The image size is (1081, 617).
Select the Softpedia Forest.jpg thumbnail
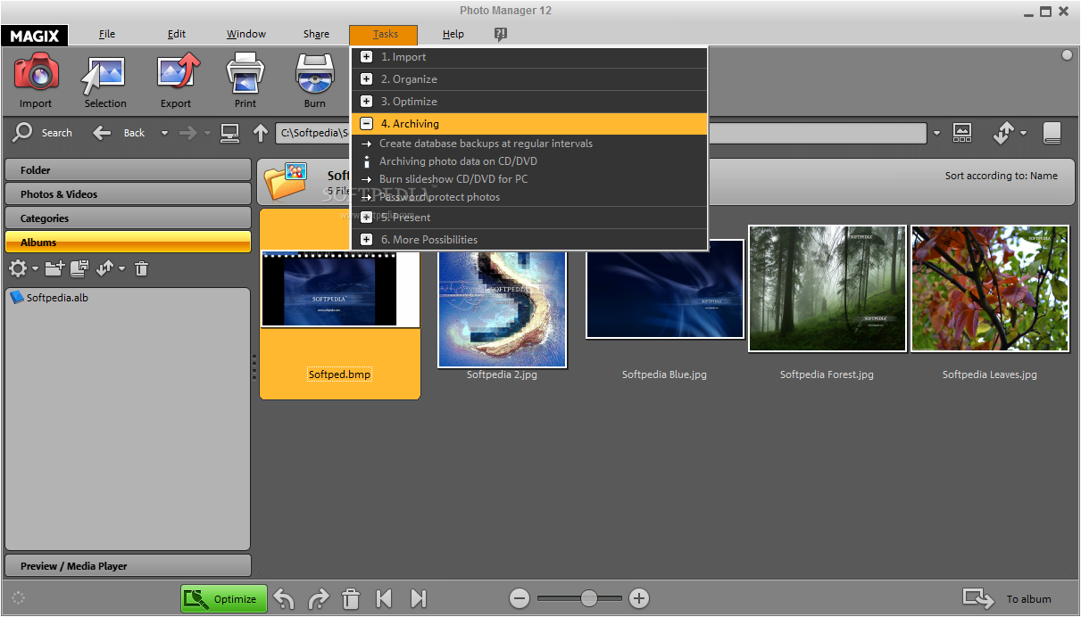point(827,288)
